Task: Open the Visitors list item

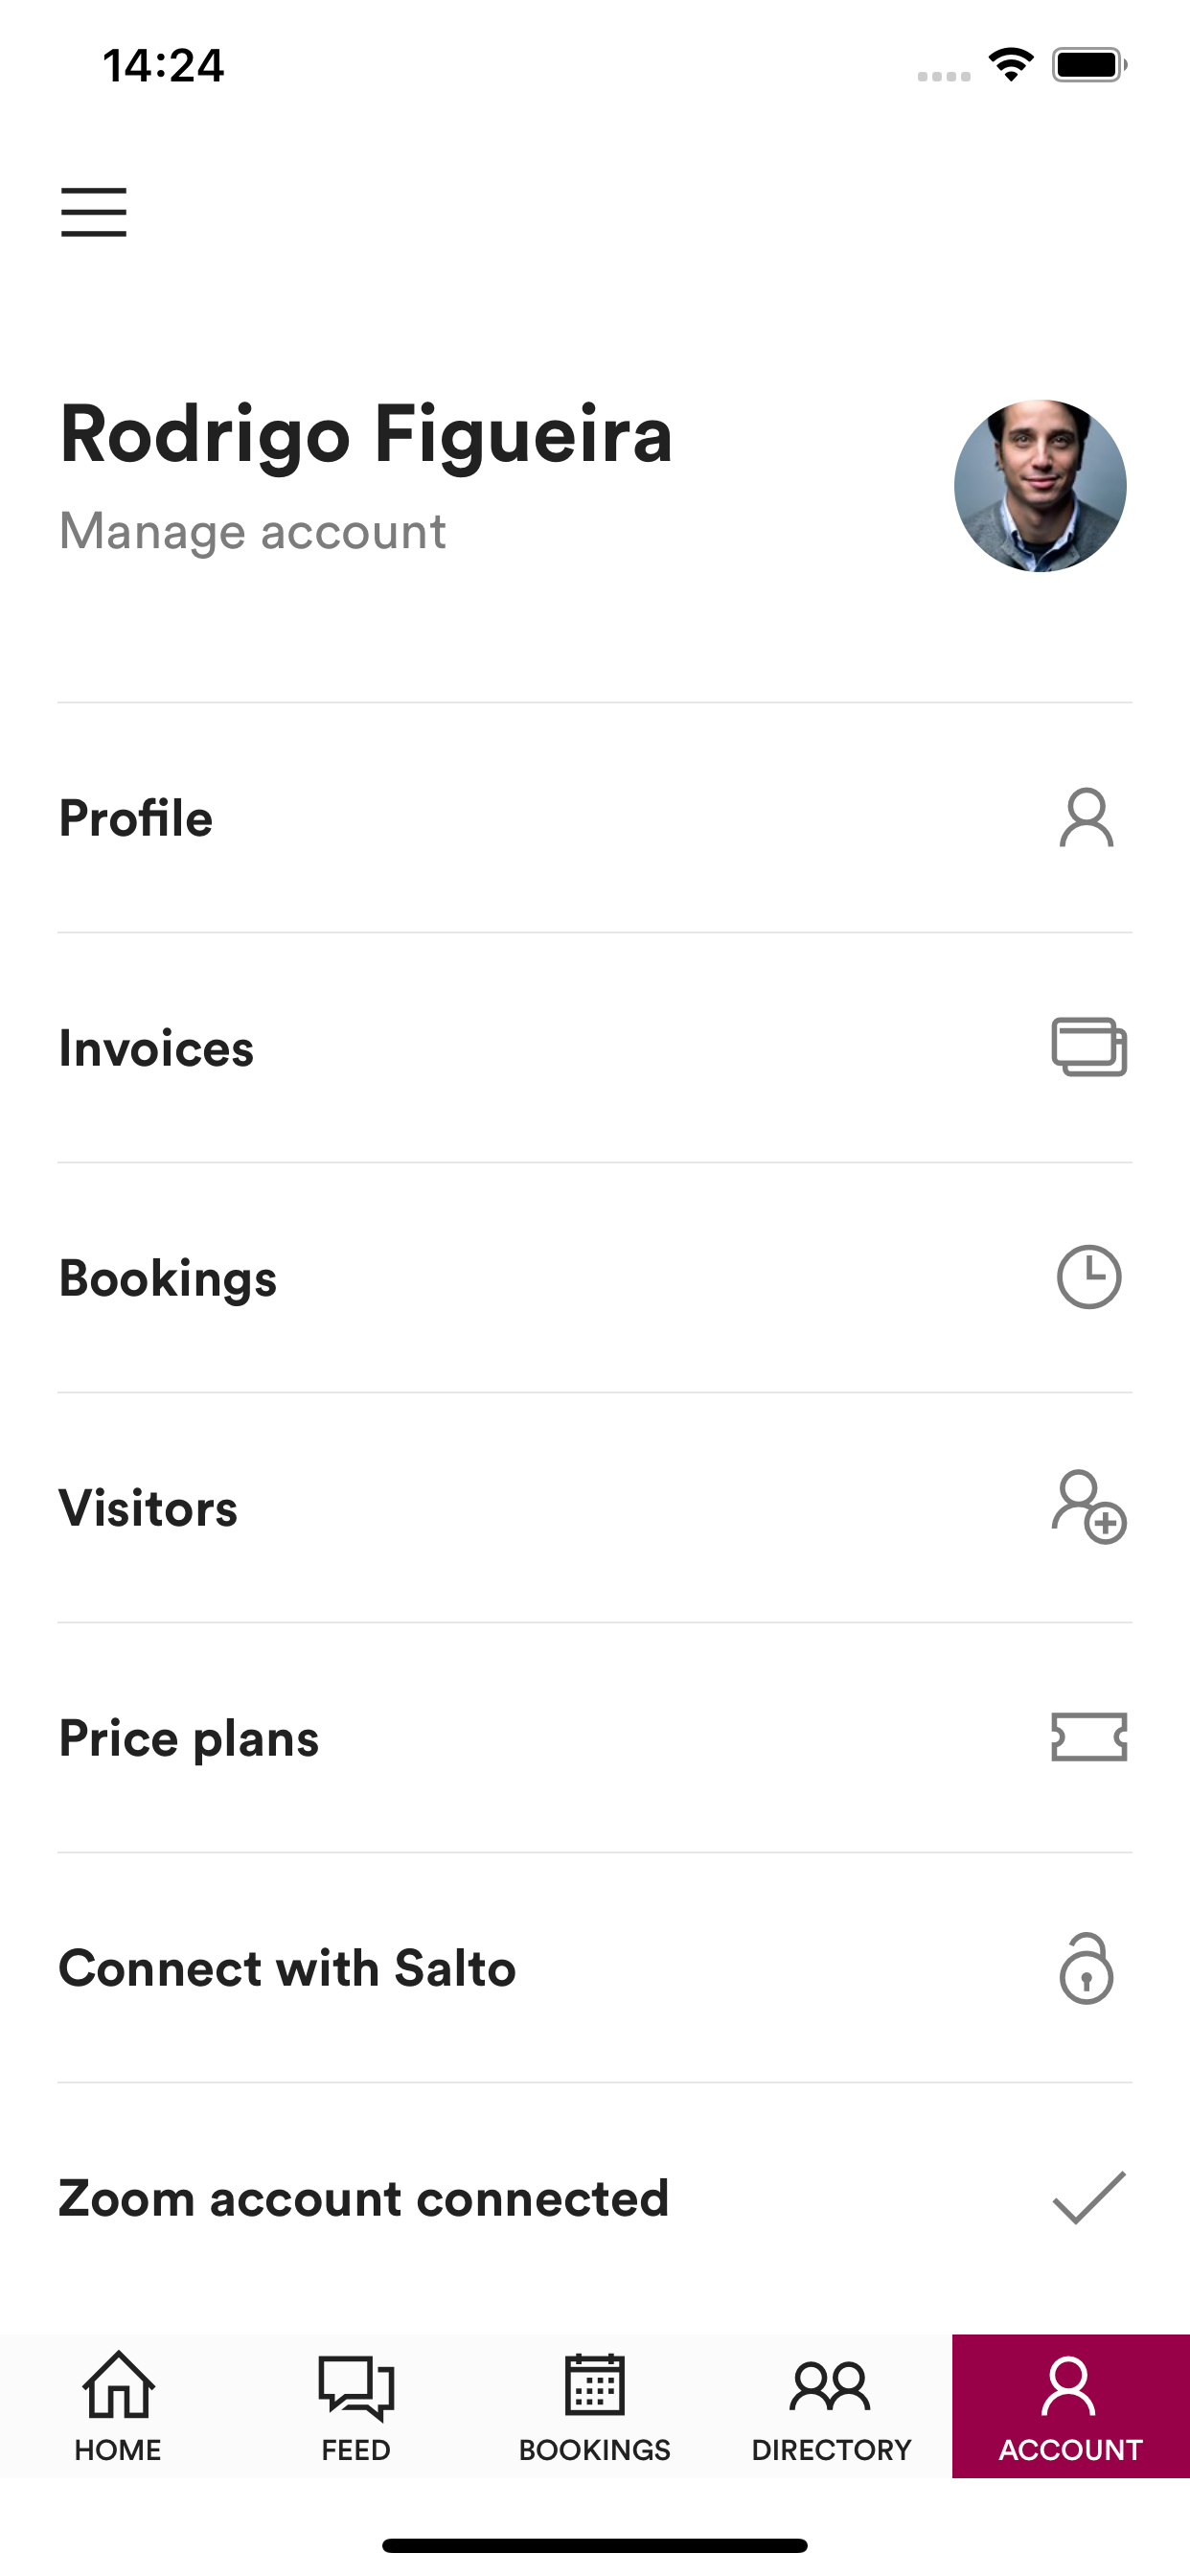Action: click(595, 1508)
